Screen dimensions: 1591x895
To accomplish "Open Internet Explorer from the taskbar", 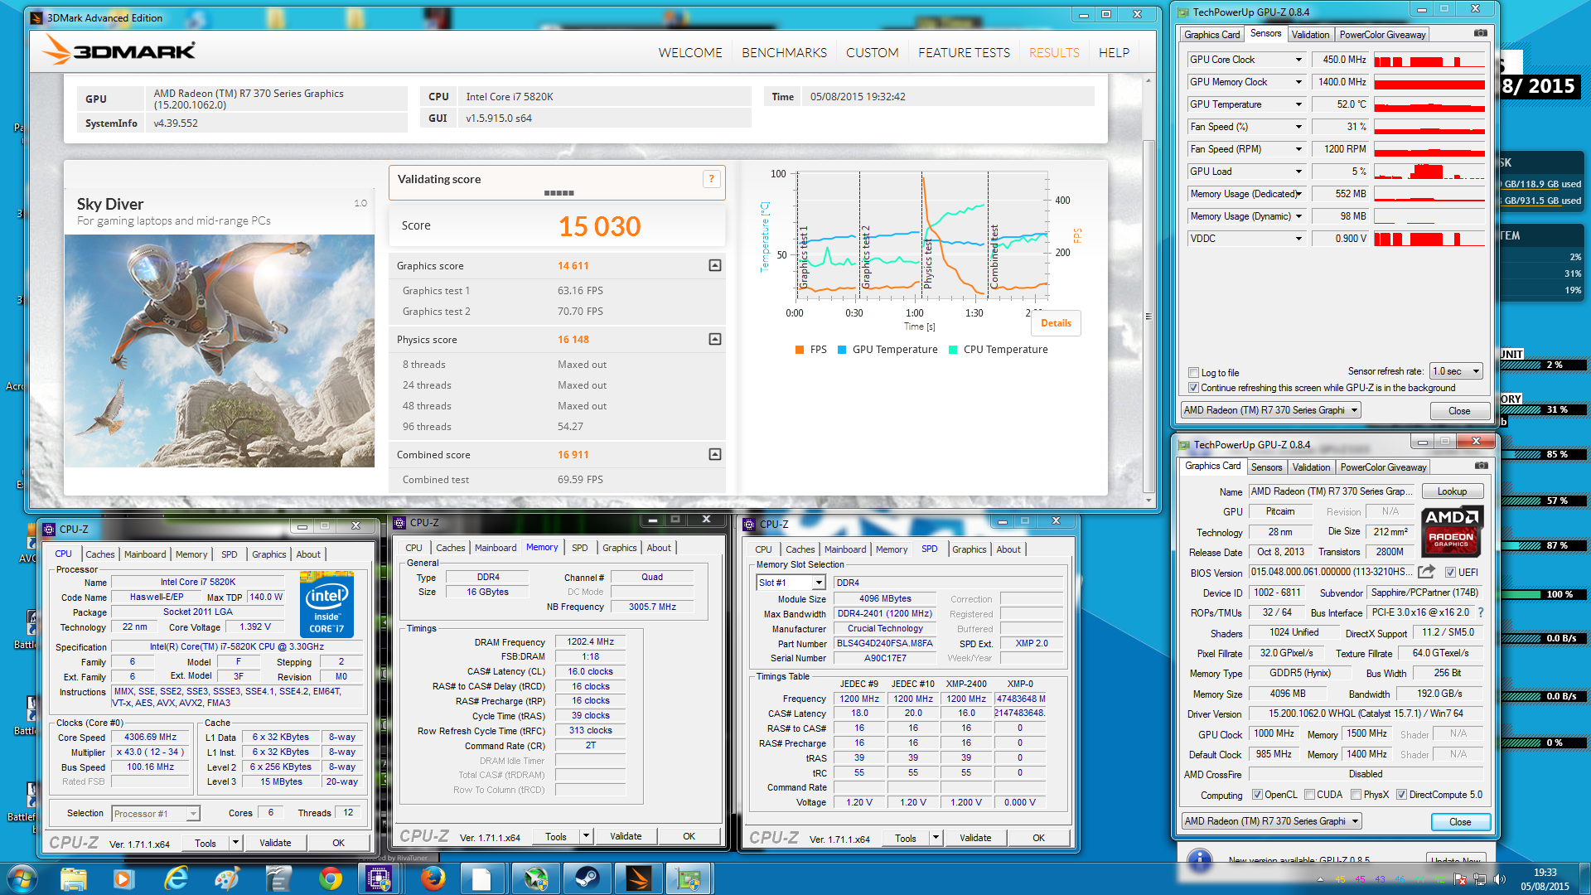I will pos(176,878).
